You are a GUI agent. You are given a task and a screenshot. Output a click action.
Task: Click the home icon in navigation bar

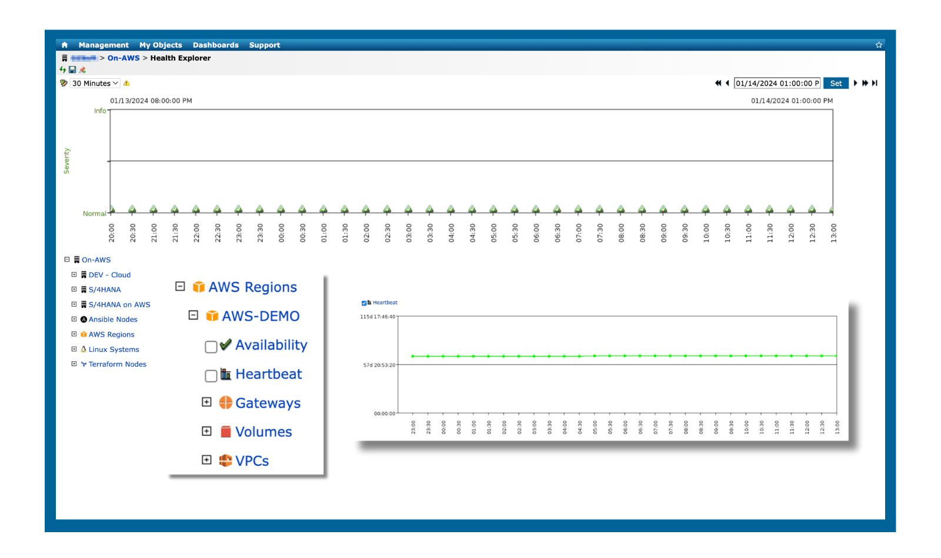pyautogui.click(x=65, y=45)
